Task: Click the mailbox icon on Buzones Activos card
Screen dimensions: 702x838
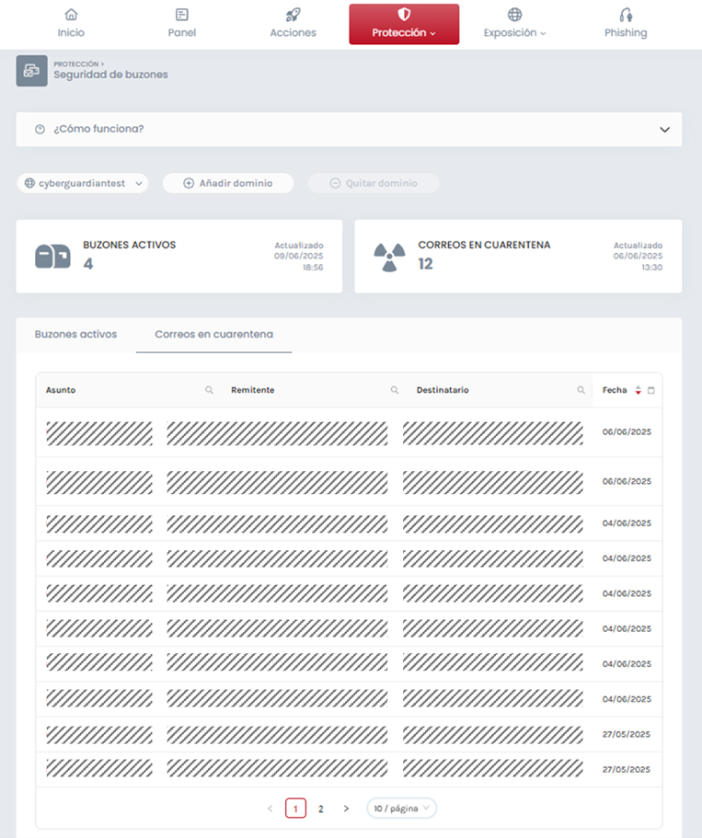Action: pos(52,255)
